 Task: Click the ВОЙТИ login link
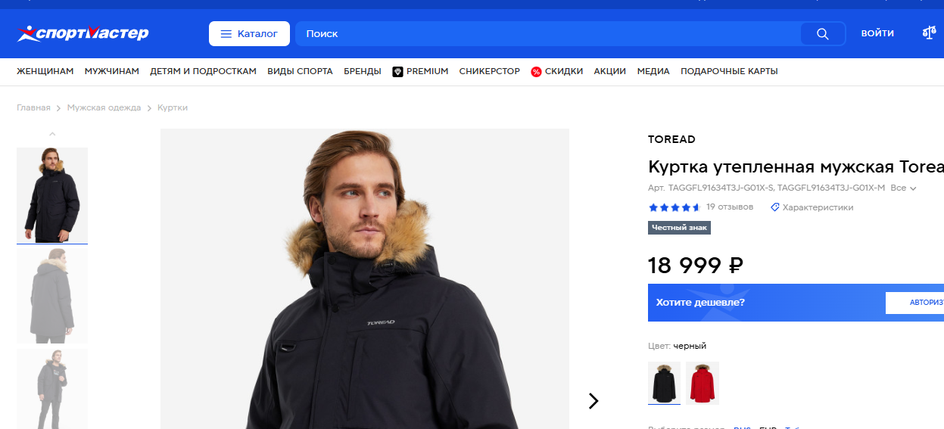(x=877, y=33)
